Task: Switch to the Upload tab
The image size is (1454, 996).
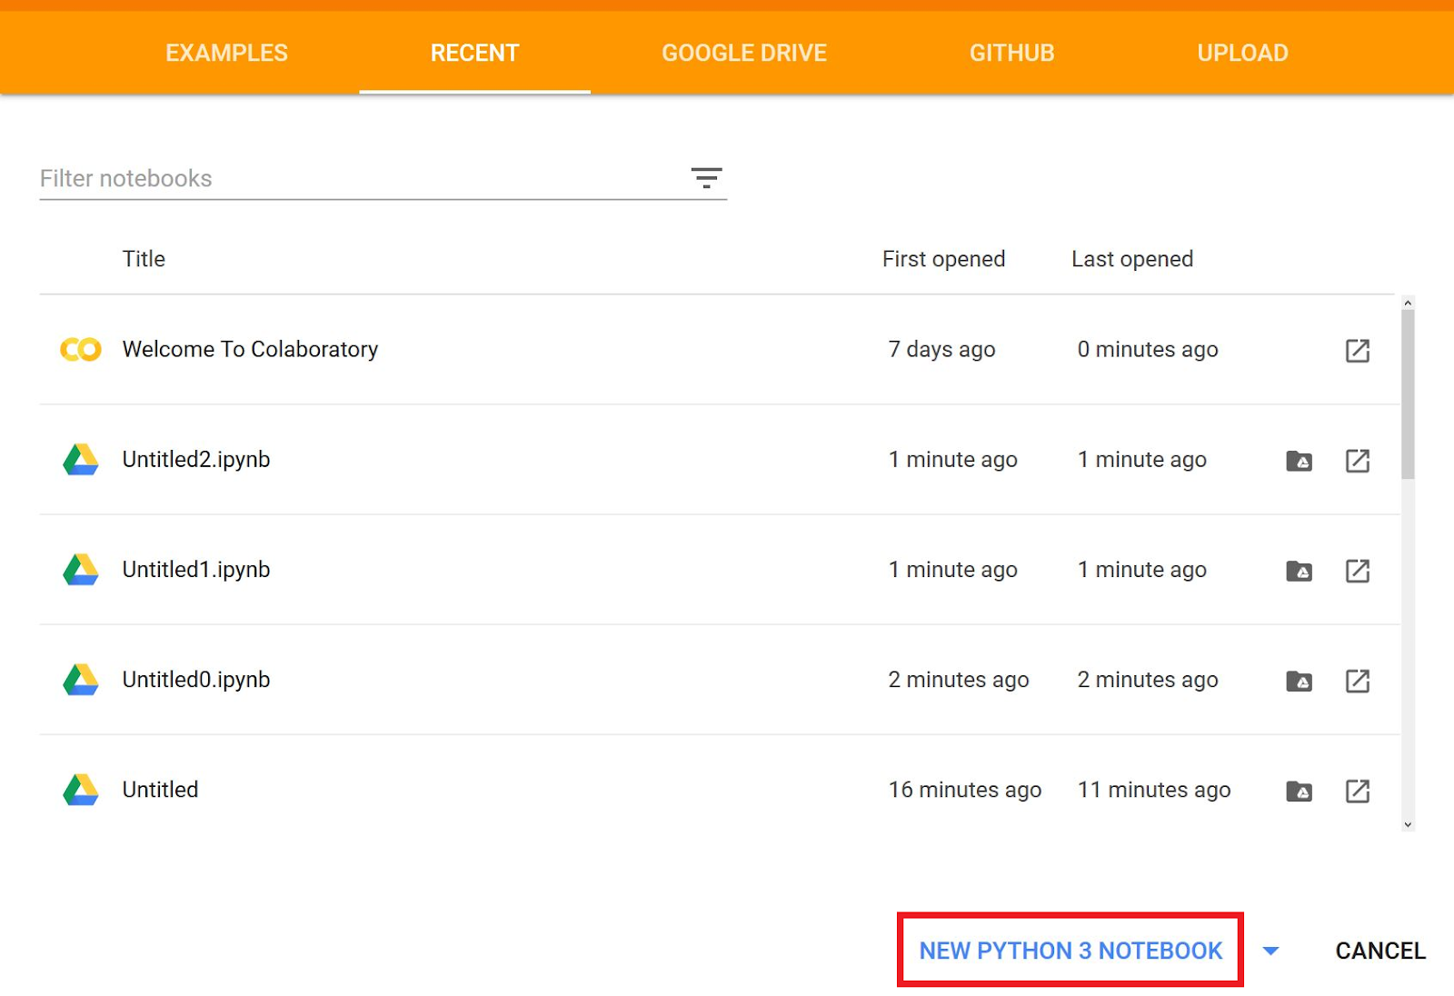Action: 1242,53
